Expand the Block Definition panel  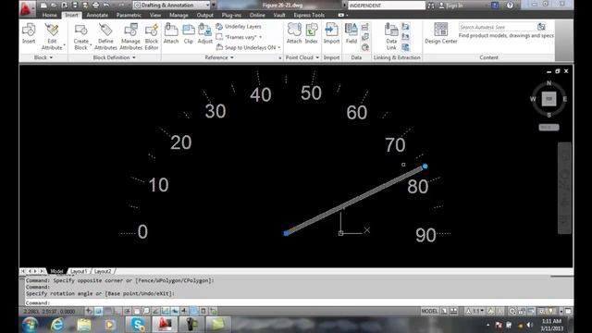(114, 57)
